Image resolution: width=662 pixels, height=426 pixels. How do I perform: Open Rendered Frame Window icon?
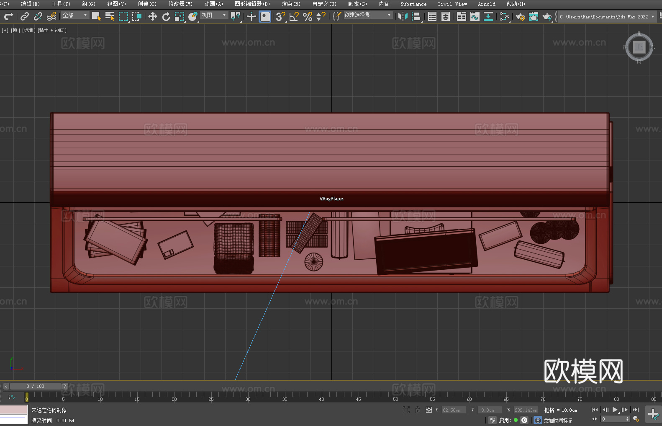(534, 16)
